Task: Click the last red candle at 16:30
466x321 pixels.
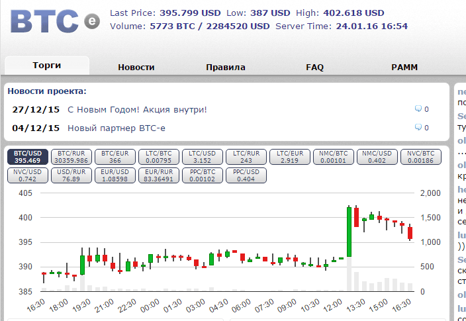Action: pyautogui.click(x=410, y=233)
